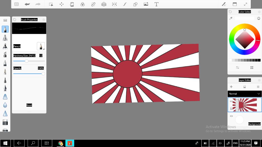
Task: Choose the blue fan Paintbrush
Action: [5, 97]
